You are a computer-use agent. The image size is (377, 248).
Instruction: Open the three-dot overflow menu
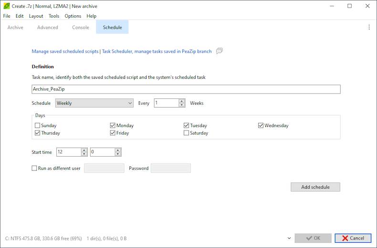pos(368,27)
